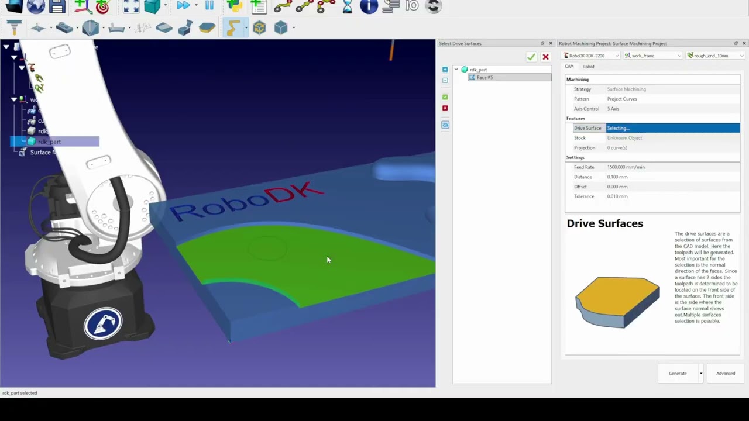This screenshot has width=749, height=421.
Task: Add a new program document icon
Action: pos(258,6)
